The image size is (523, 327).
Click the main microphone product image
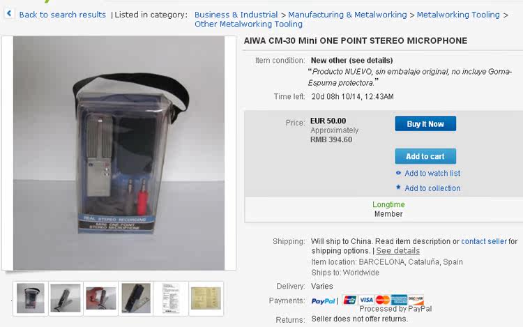pyautogui.click(x=119, y=153)
